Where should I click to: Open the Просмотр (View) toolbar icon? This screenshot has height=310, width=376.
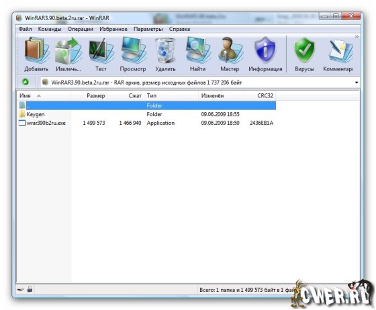click(x=133, y=51)
